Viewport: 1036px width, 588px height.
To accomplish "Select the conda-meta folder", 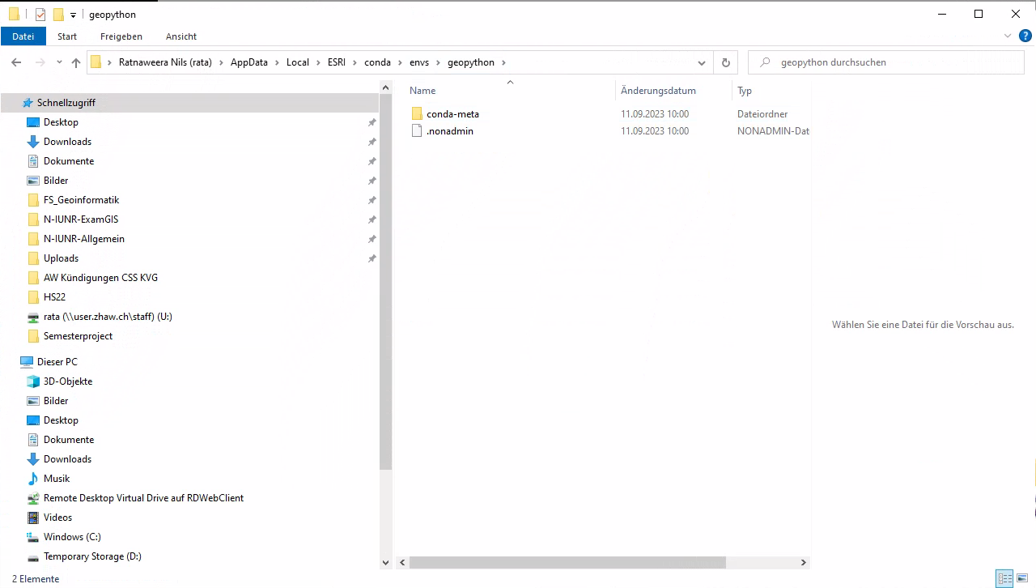I will pos(452,113).
